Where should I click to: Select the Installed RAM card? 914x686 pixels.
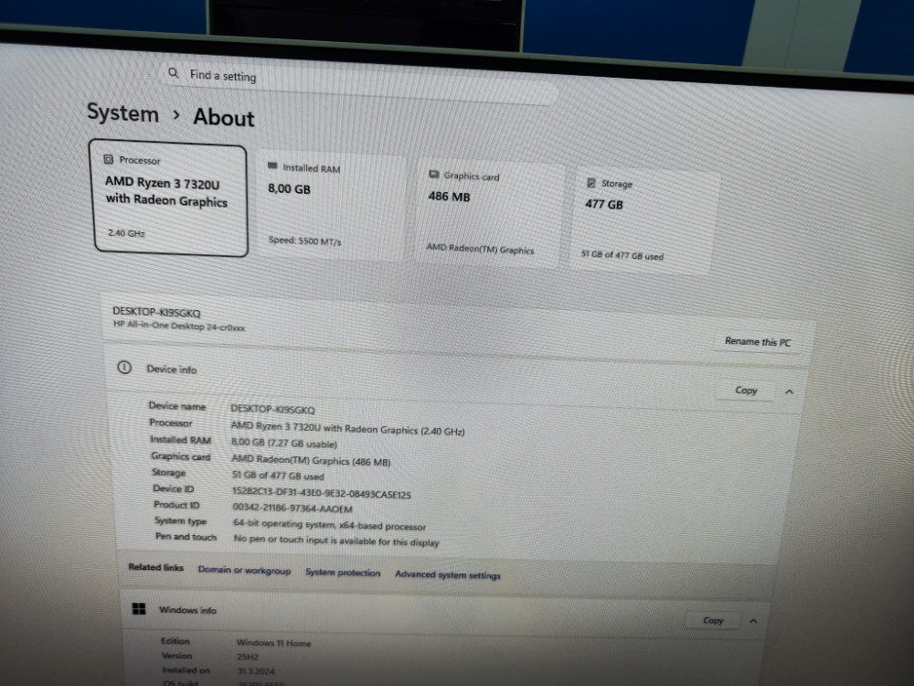pyautogui.click(x=329, y=206)
